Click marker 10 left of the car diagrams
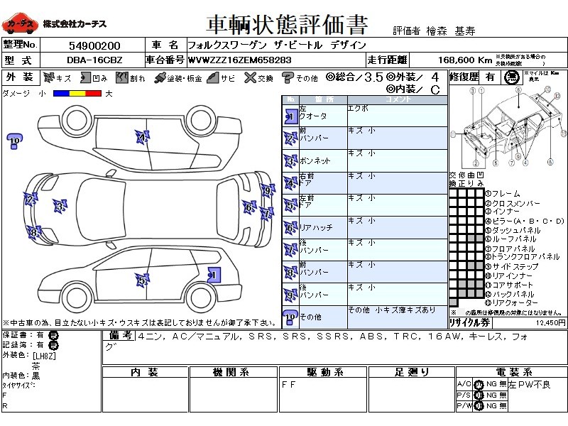The image size is (568, 426). click(x=13, y=141)
